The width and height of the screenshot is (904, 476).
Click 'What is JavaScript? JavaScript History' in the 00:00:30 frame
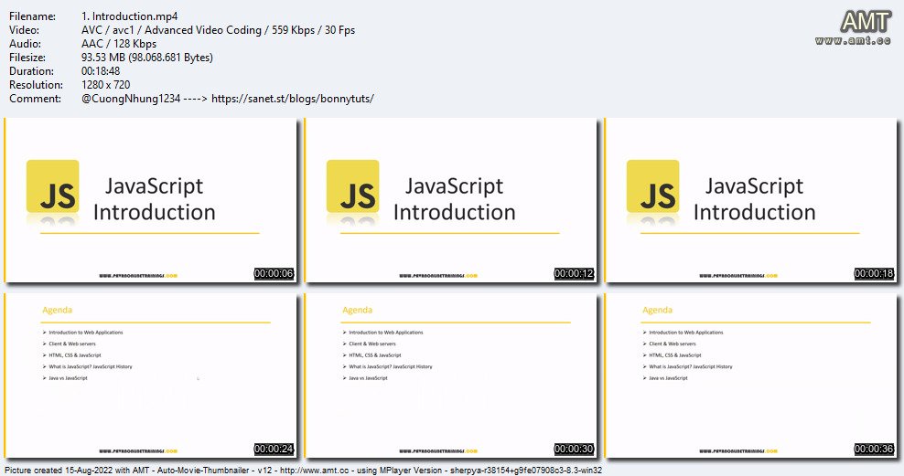coord(391,366)
